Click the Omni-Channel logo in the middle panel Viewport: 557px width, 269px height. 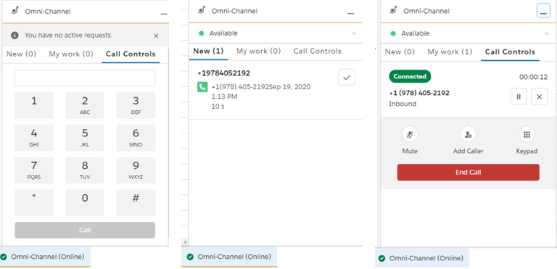pos(202,10)
